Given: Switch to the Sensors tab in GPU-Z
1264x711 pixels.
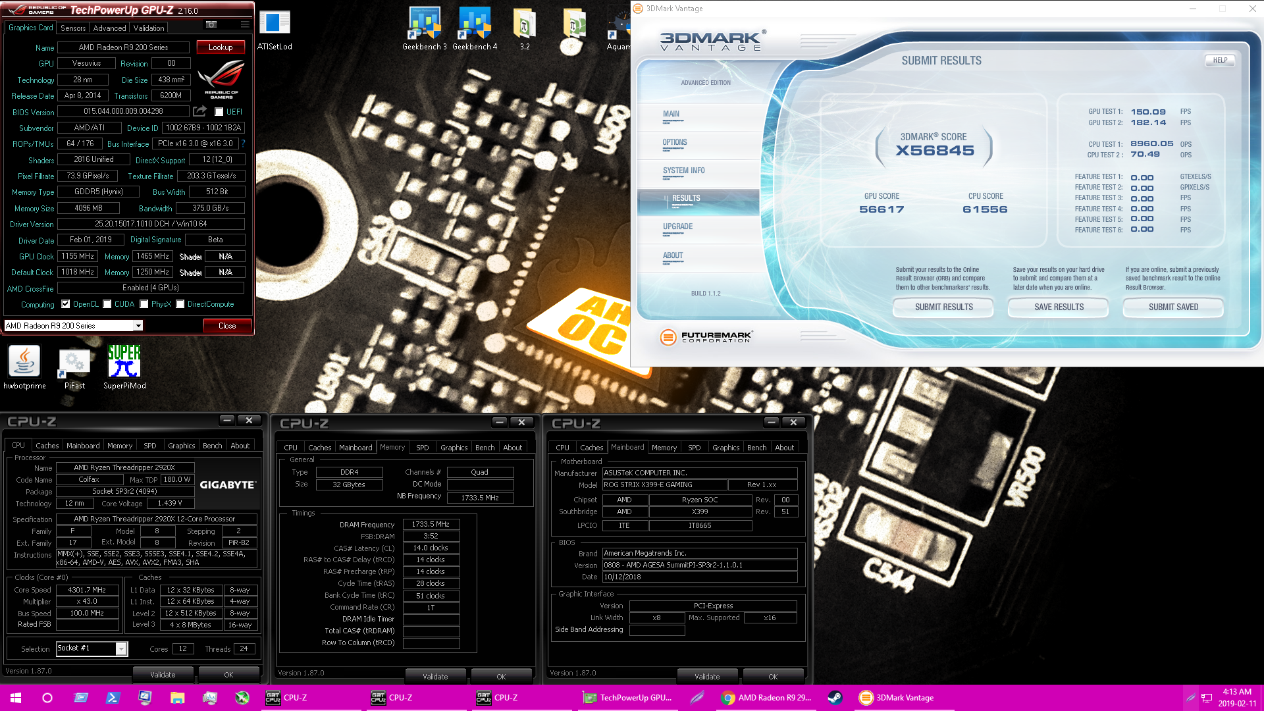Looking at the screenshot, I should (73, 28).
